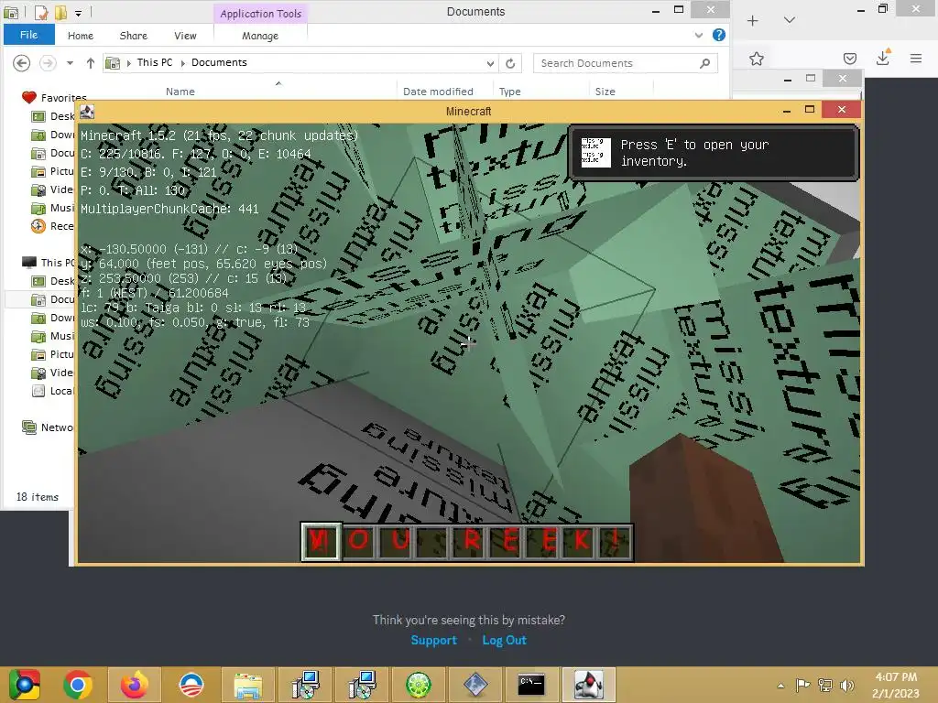938x703 pixels.
Task: Open the File tab in Explorer
Action: [28, 35]
